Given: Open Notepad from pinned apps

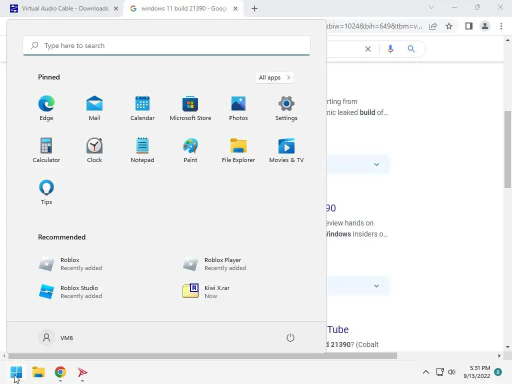Looking at the screenshot, I should click(x=142, y=150).
